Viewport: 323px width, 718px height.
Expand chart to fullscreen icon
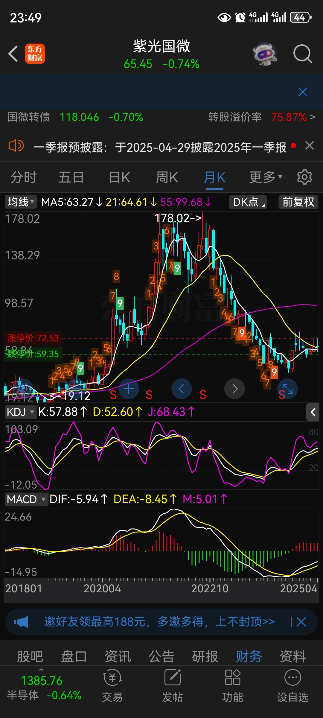[287, 389]
